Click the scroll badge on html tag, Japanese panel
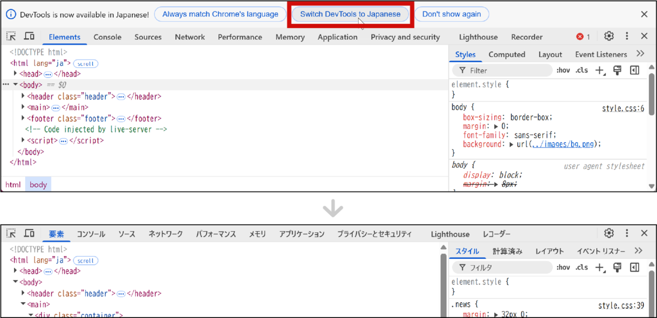The height and width of the screenshot is (318, 657). tap(85, 261)
